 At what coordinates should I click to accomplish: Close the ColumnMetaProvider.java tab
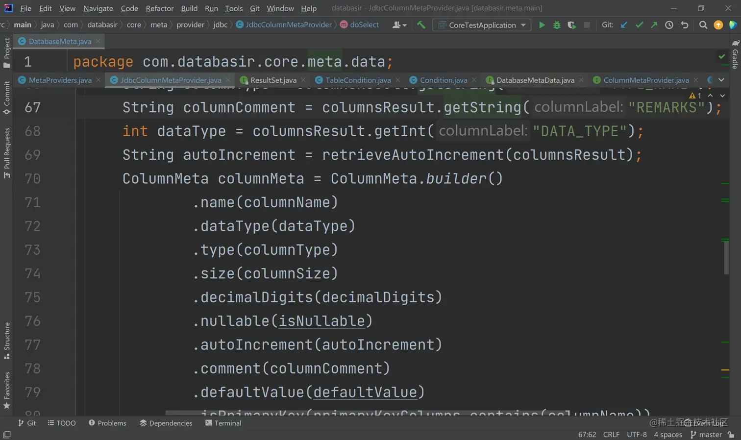click(x=696, y=80)
